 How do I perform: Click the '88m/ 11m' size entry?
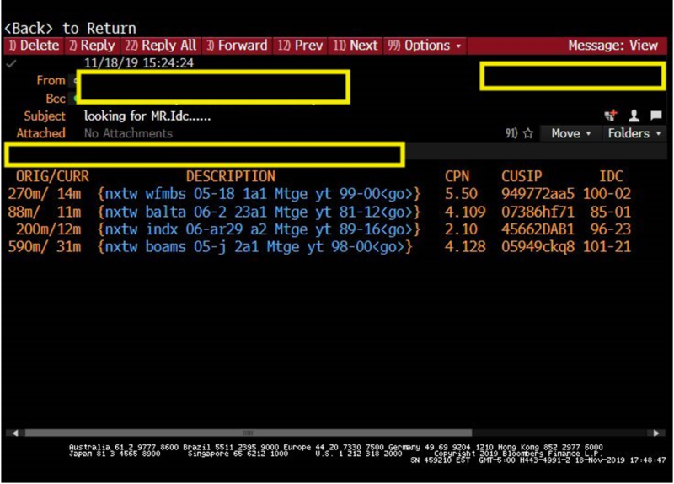[45, 212]
